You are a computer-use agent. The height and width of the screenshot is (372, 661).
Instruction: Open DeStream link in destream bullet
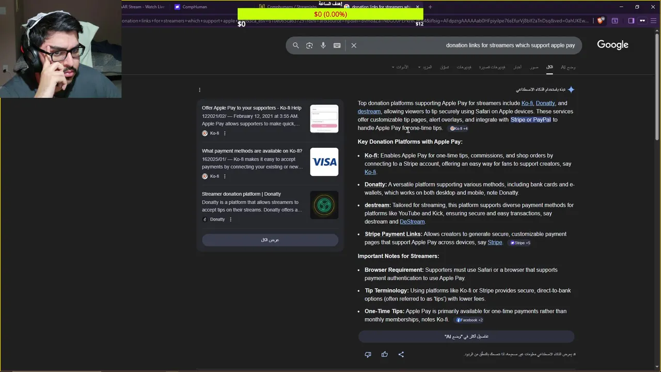click(x=412, y=222)
